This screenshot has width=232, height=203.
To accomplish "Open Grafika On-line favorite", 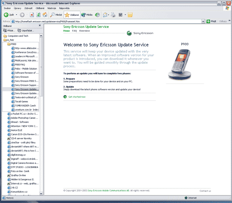I will pos(17,175).
